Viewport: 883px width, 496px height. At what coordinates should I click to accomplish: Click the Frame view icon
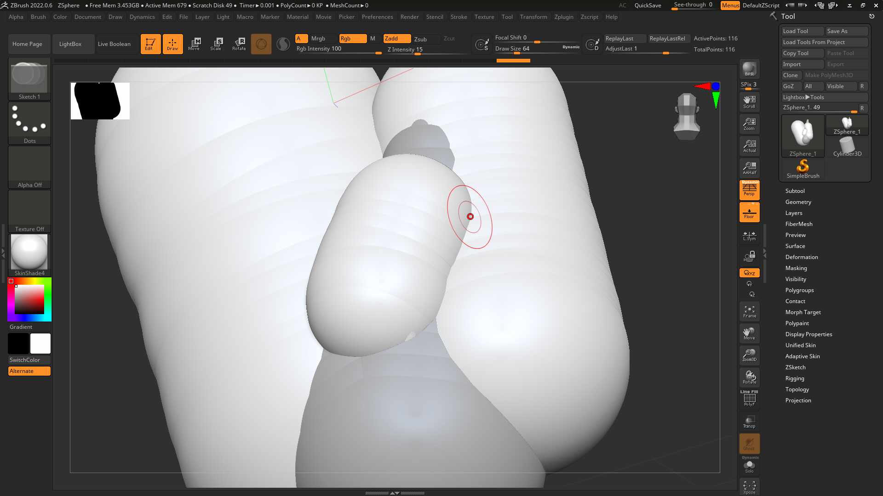coord(749,311)
